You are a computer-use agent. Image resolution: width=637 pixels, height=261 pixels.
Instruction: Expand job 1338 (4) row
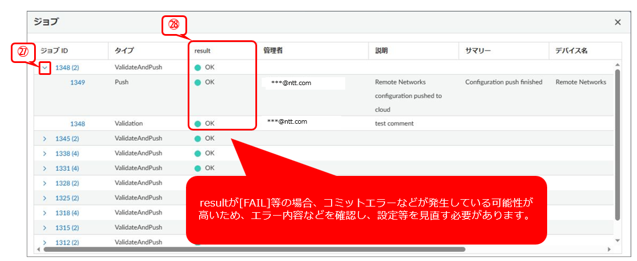pos(45,153)
